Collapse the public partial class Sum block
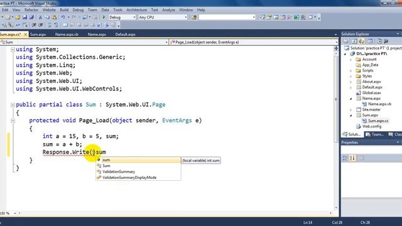 point(13,105)
